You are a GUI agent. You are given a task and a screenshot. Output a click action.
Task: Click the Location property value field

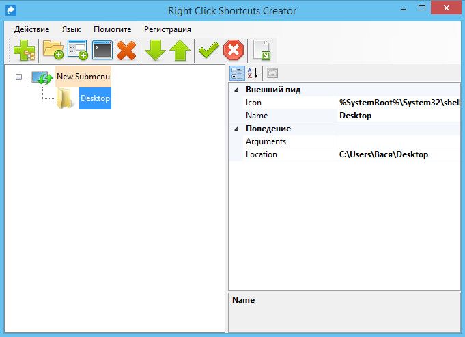[398, 154]
